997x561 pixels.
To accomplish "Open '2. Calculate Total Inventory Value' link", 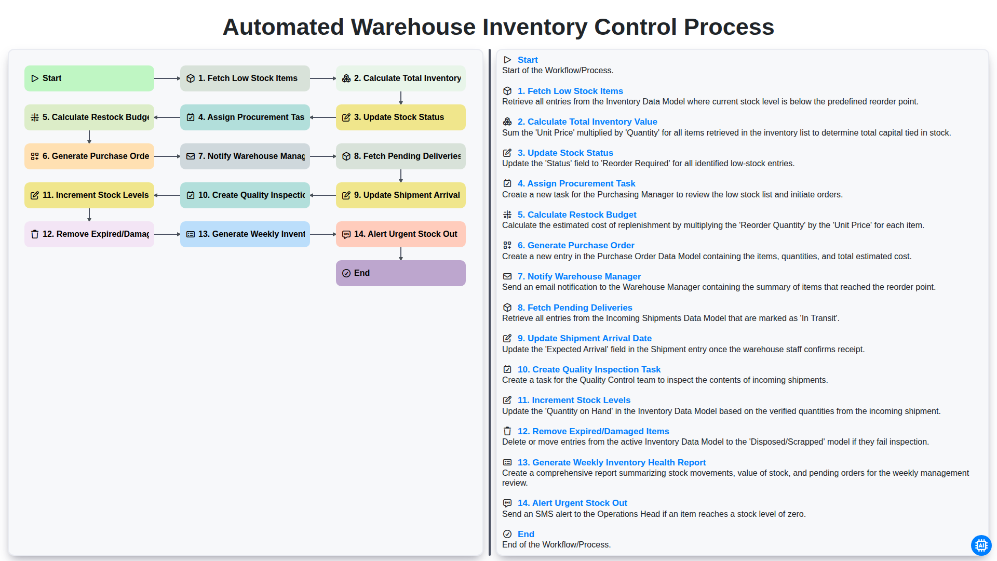I will coord(587,122).
